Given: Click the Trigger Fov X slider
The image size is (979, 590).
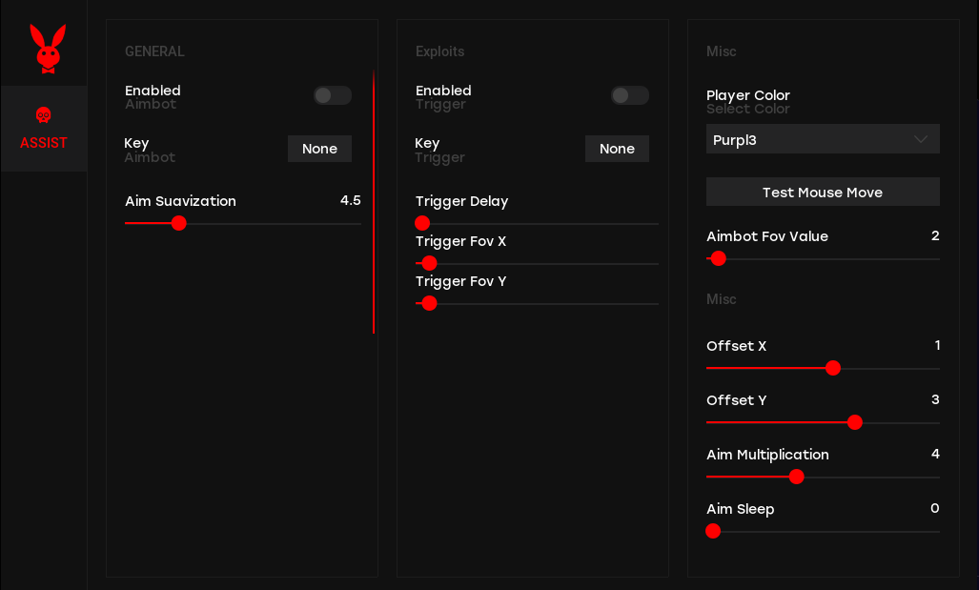Looking at the screenshot, I should 428,263.
